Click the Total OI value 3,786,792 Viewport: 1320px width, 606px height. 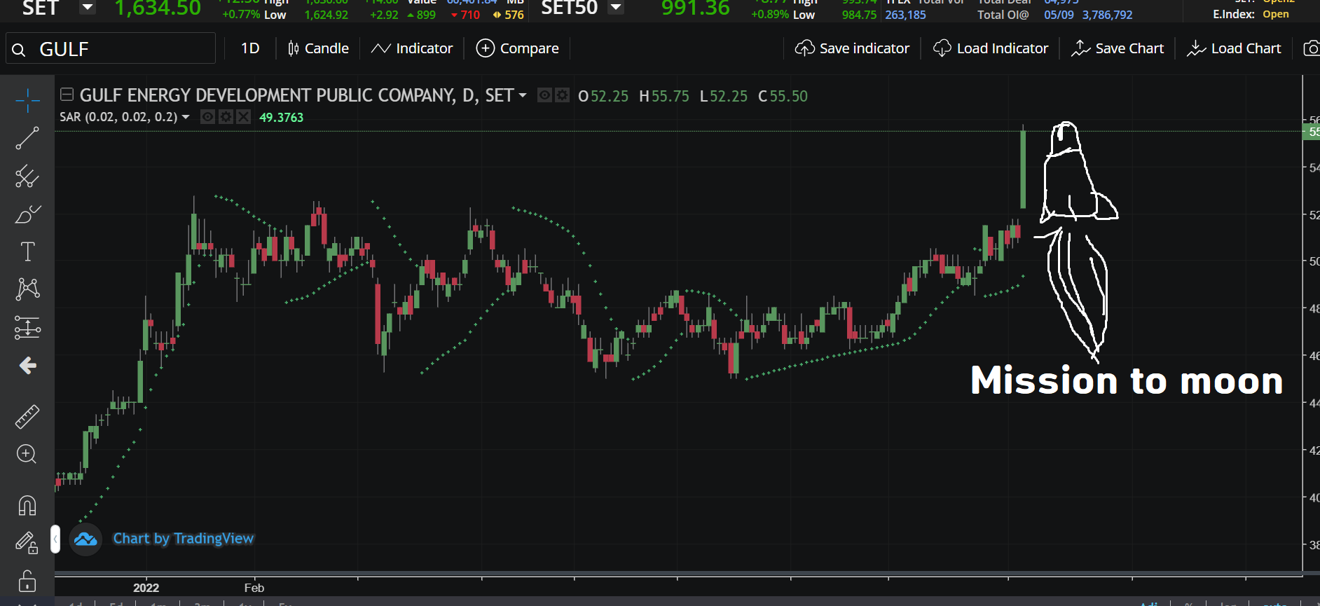pos(1108,15)
